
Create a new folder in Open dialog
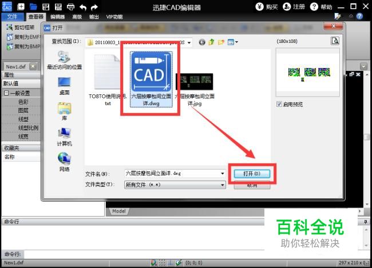click(221, 42)
